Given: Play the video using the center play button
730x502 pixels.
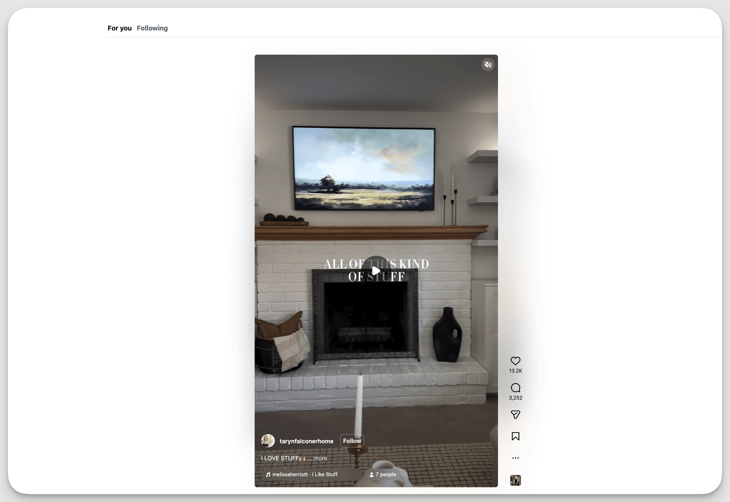Looking at the screenshot, I should click(x=376, y=270).
